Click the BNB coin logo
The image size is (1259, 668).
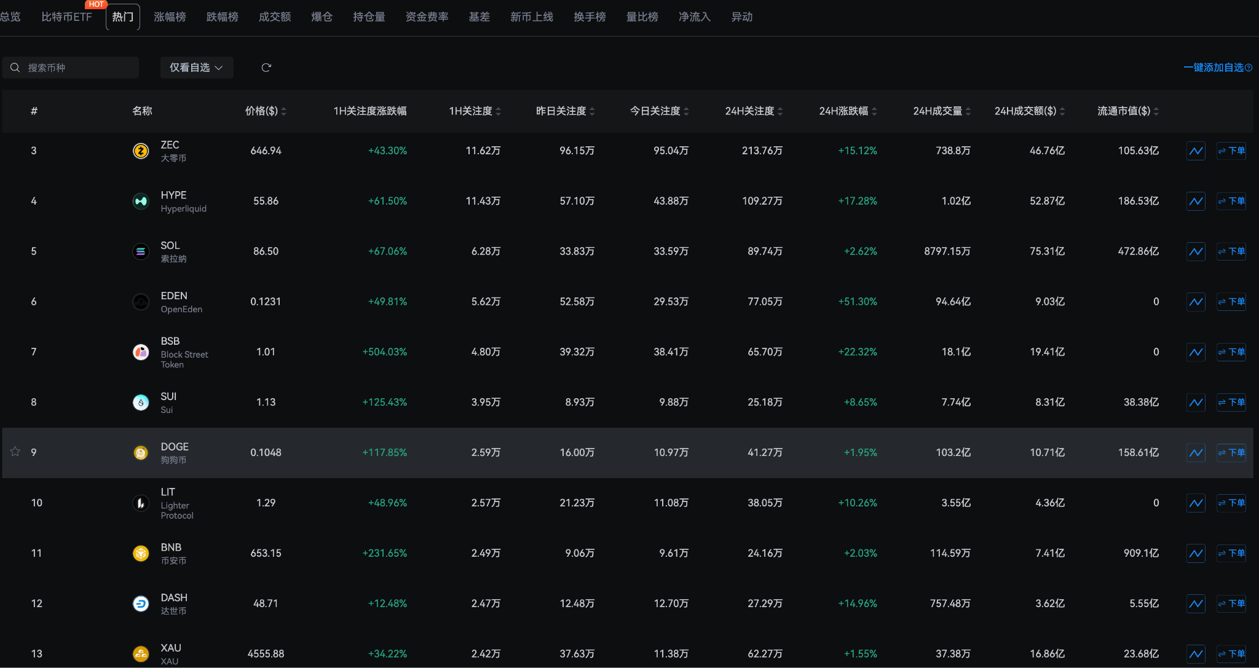tap(141, 553)
